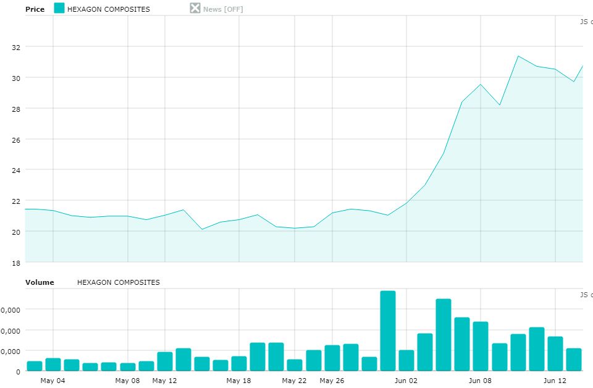Click the 32 price axis label

[16, 47]
